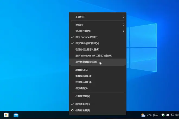Image resolution: width=179 pixels, height=119 pixels.
Task: Click the gear icon beside 任务栏设置
Action: pos(72,110)
